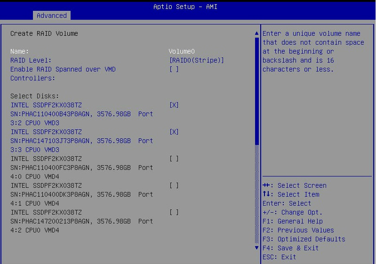Click the ESC: Exit hint
Image resolution: width=376 pixels, height=264 pixels.
coord(279,257)
